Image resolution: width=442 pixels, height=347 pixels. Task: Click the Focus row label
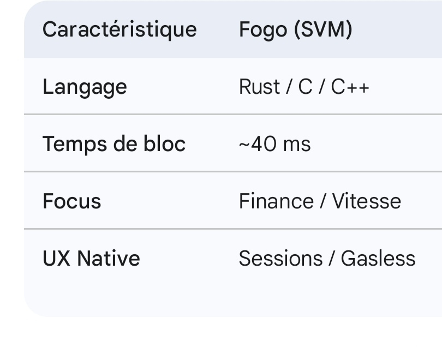click(72, 201)
